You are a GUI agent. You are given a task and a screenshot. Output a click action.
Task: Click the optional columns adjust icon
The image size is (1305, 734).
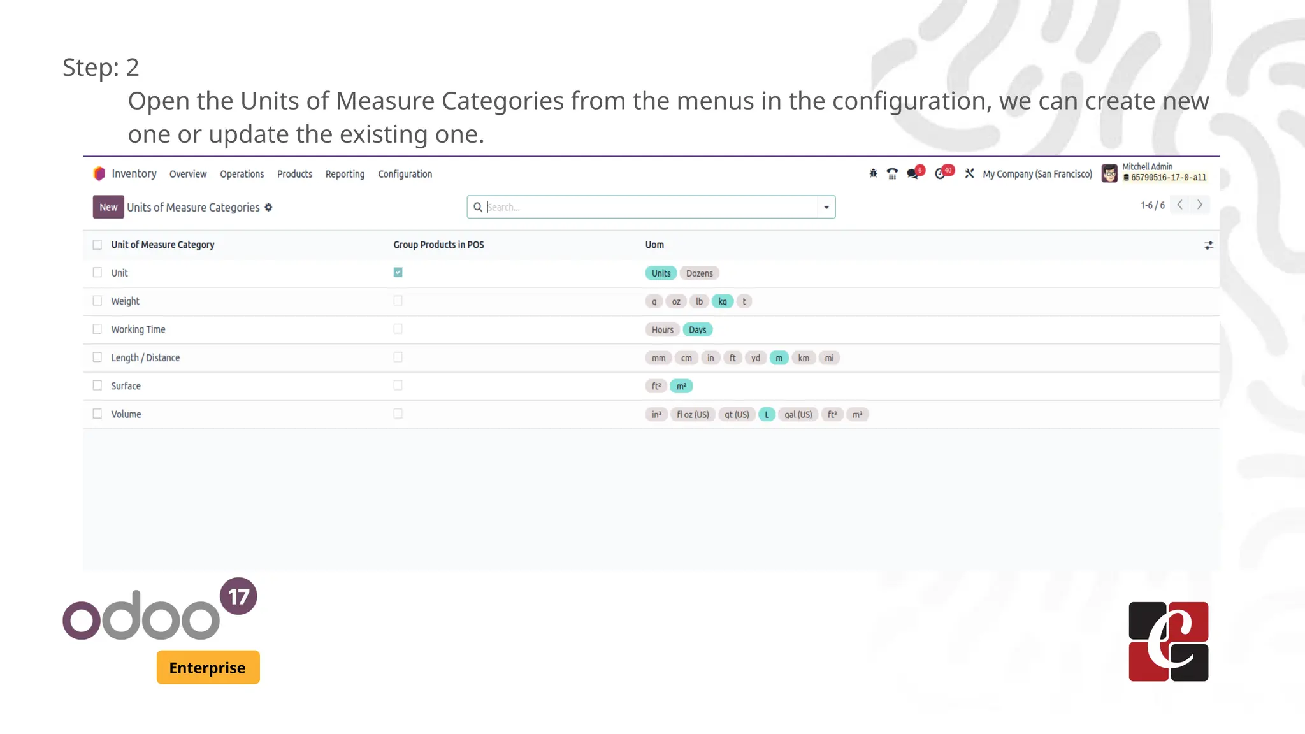[1208, 245]
